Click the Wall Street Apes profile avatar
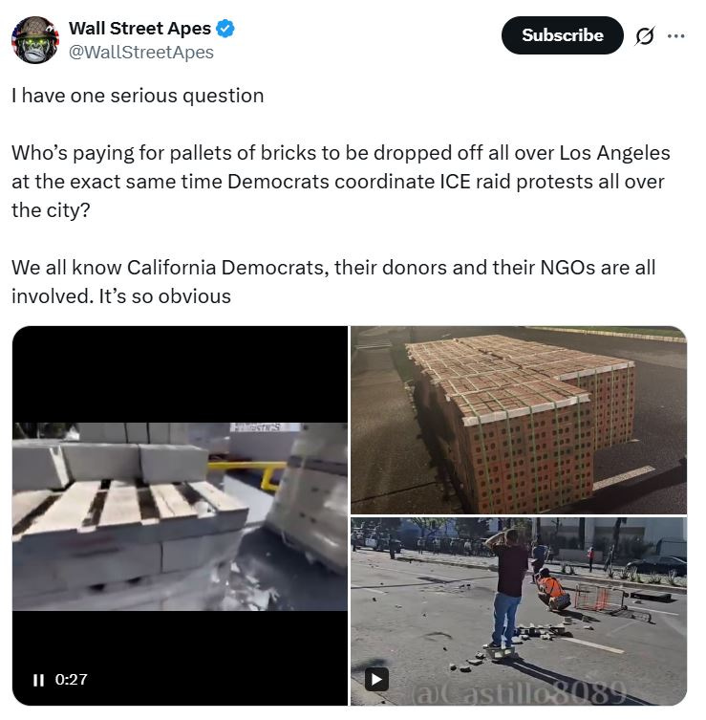The height and width of the screenshot is (720, 706). coord(35,40)
